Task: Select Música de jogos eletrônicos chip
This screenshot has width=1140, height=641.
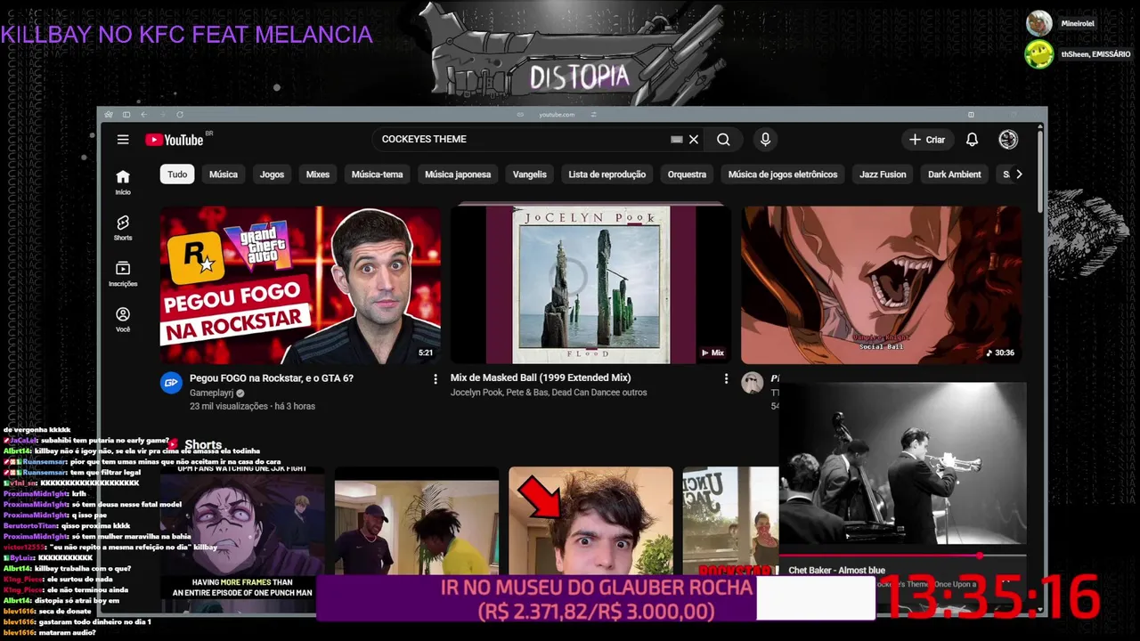Action: pos(783,174)
